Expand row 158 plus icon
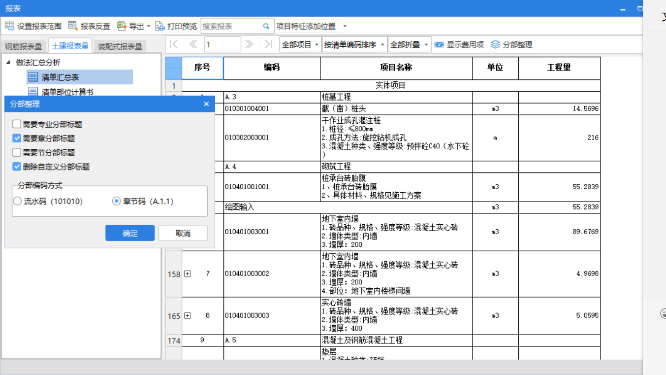 188,274
